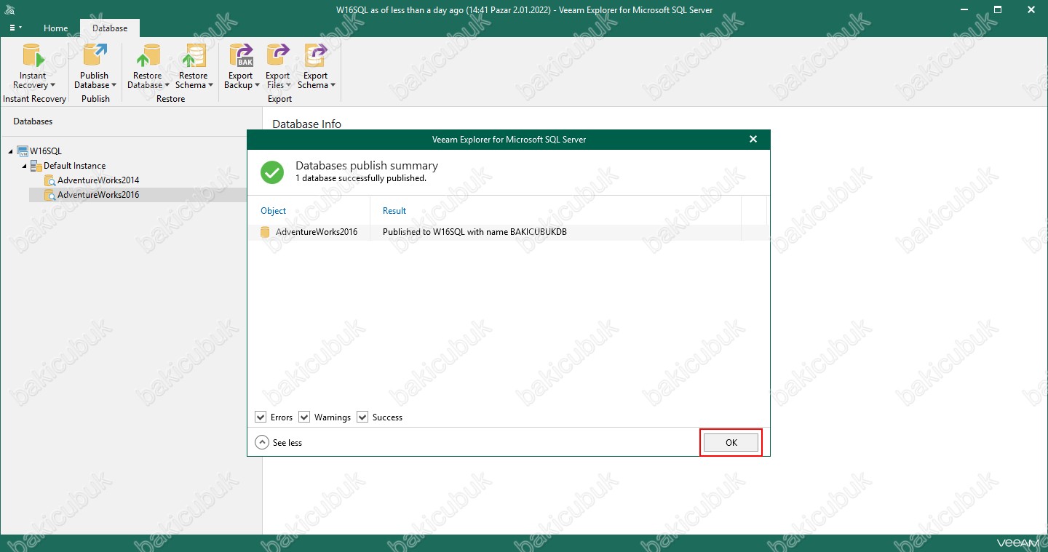Open the Export Files dropdown arrow
1048x552 pixels.
290,86
